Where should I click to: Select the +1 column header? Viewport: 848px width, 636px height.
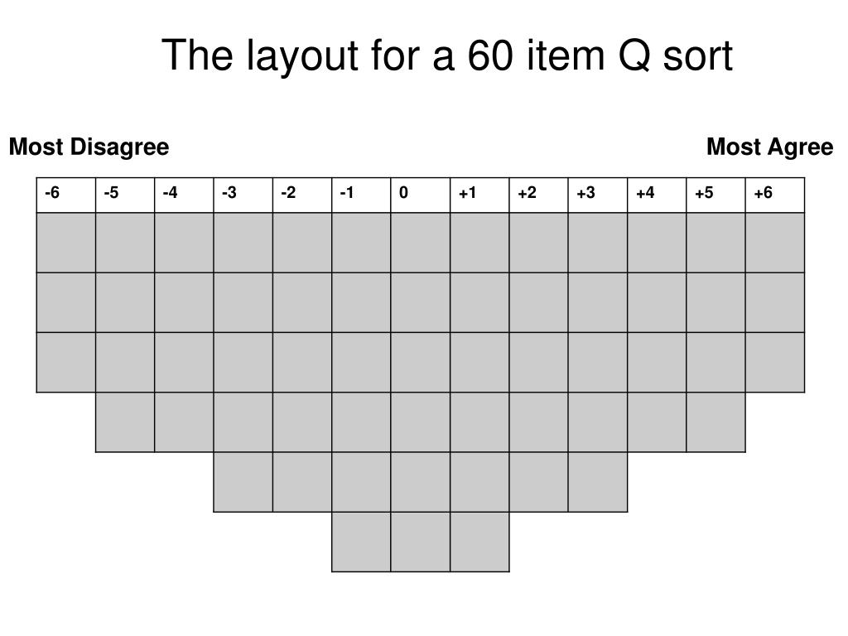tap(479, 195)
